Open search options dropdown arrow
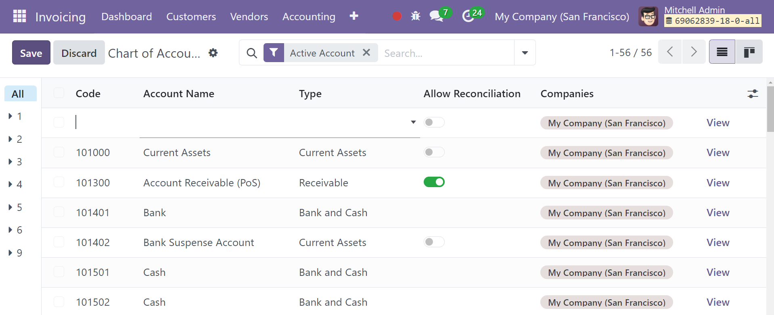Screen dimensions: 774x315 525,52
